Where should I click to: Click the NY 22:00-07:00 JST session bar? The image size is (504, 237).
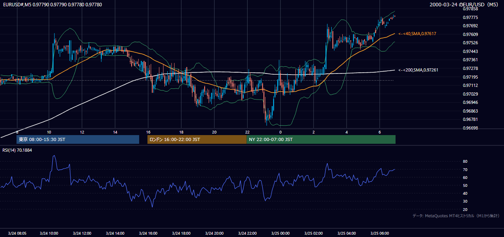(321, 139)
